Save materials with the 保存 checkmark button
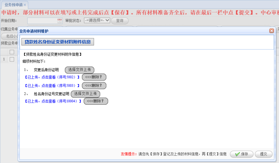Viewport: 279px width, 163px height. pos(242,154)
